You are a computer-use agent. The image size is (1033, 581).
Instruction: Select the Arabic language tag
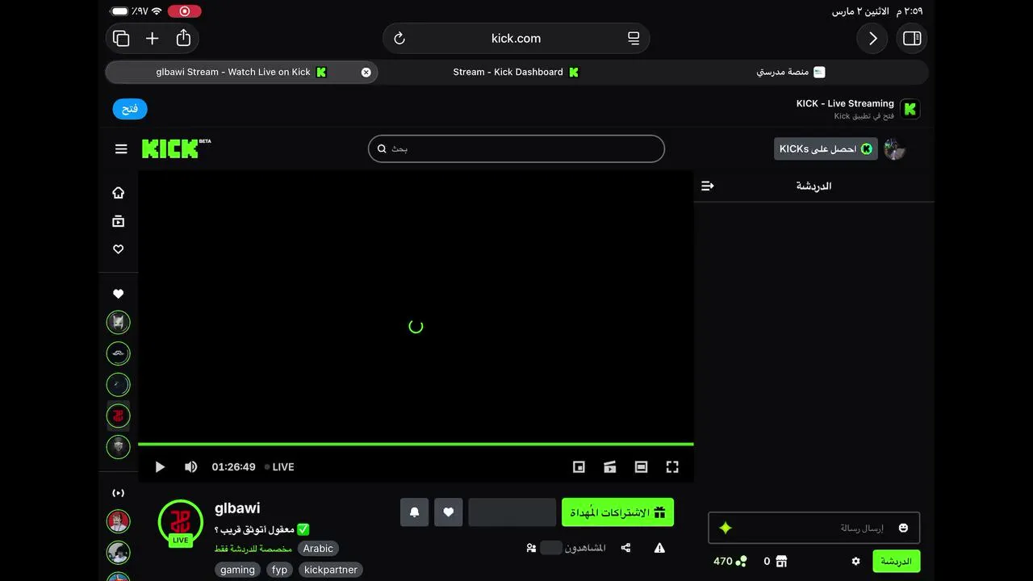click(x=318, y=549)
